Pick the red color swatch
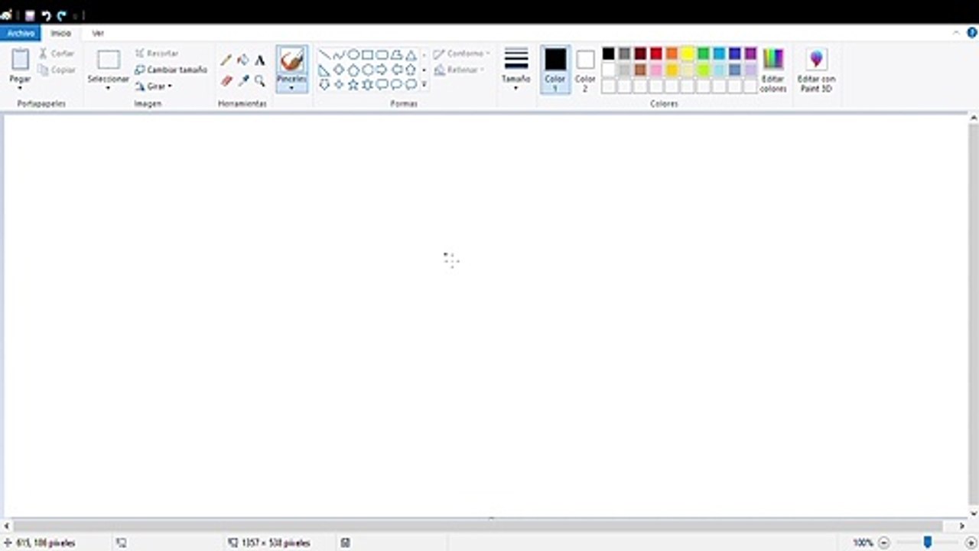 coord(656,54)
